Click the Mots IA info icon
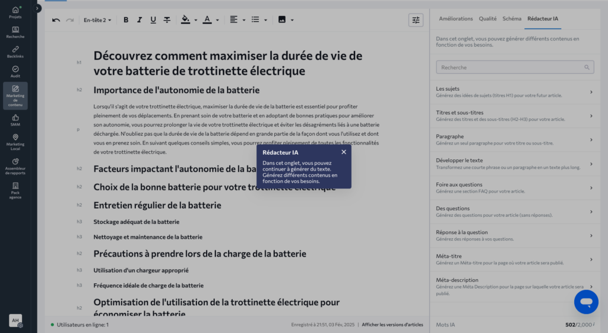 point(594,324)
